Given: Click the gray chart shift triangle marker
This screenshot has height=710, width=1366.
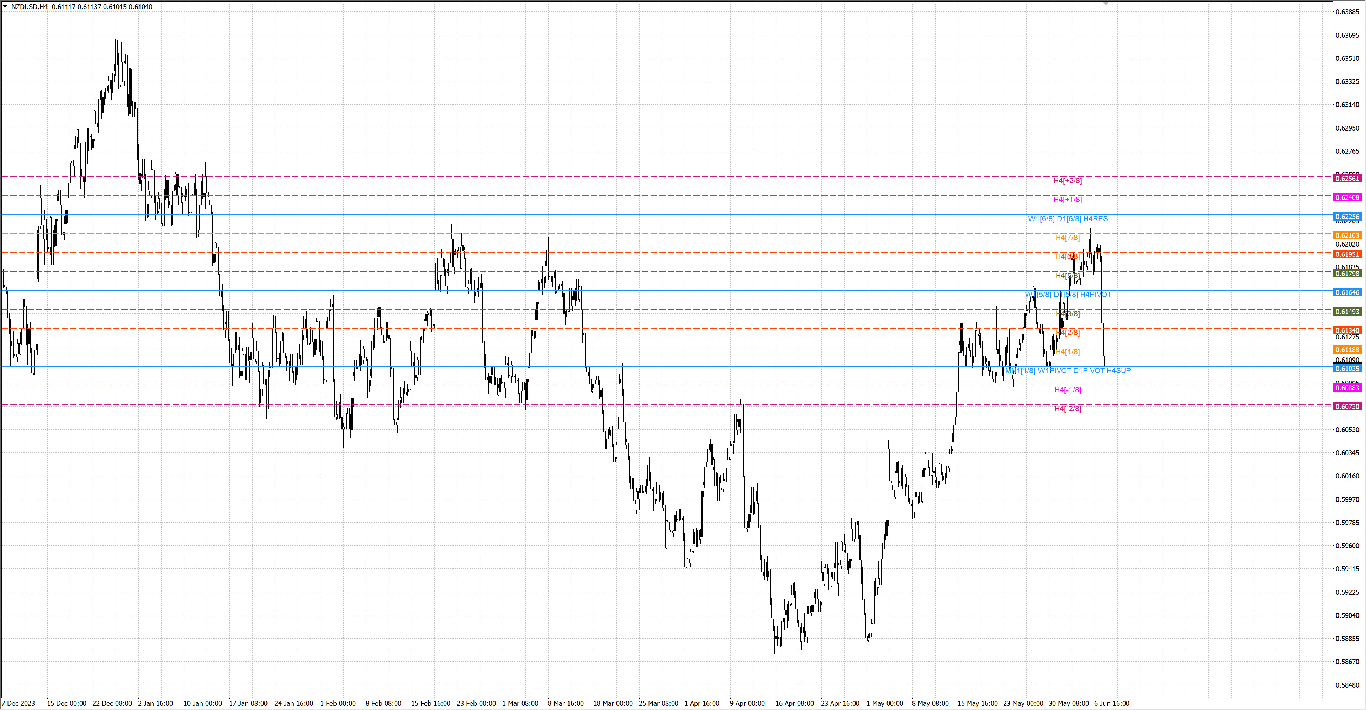Looking at the screenshot, I should 1106,4.
